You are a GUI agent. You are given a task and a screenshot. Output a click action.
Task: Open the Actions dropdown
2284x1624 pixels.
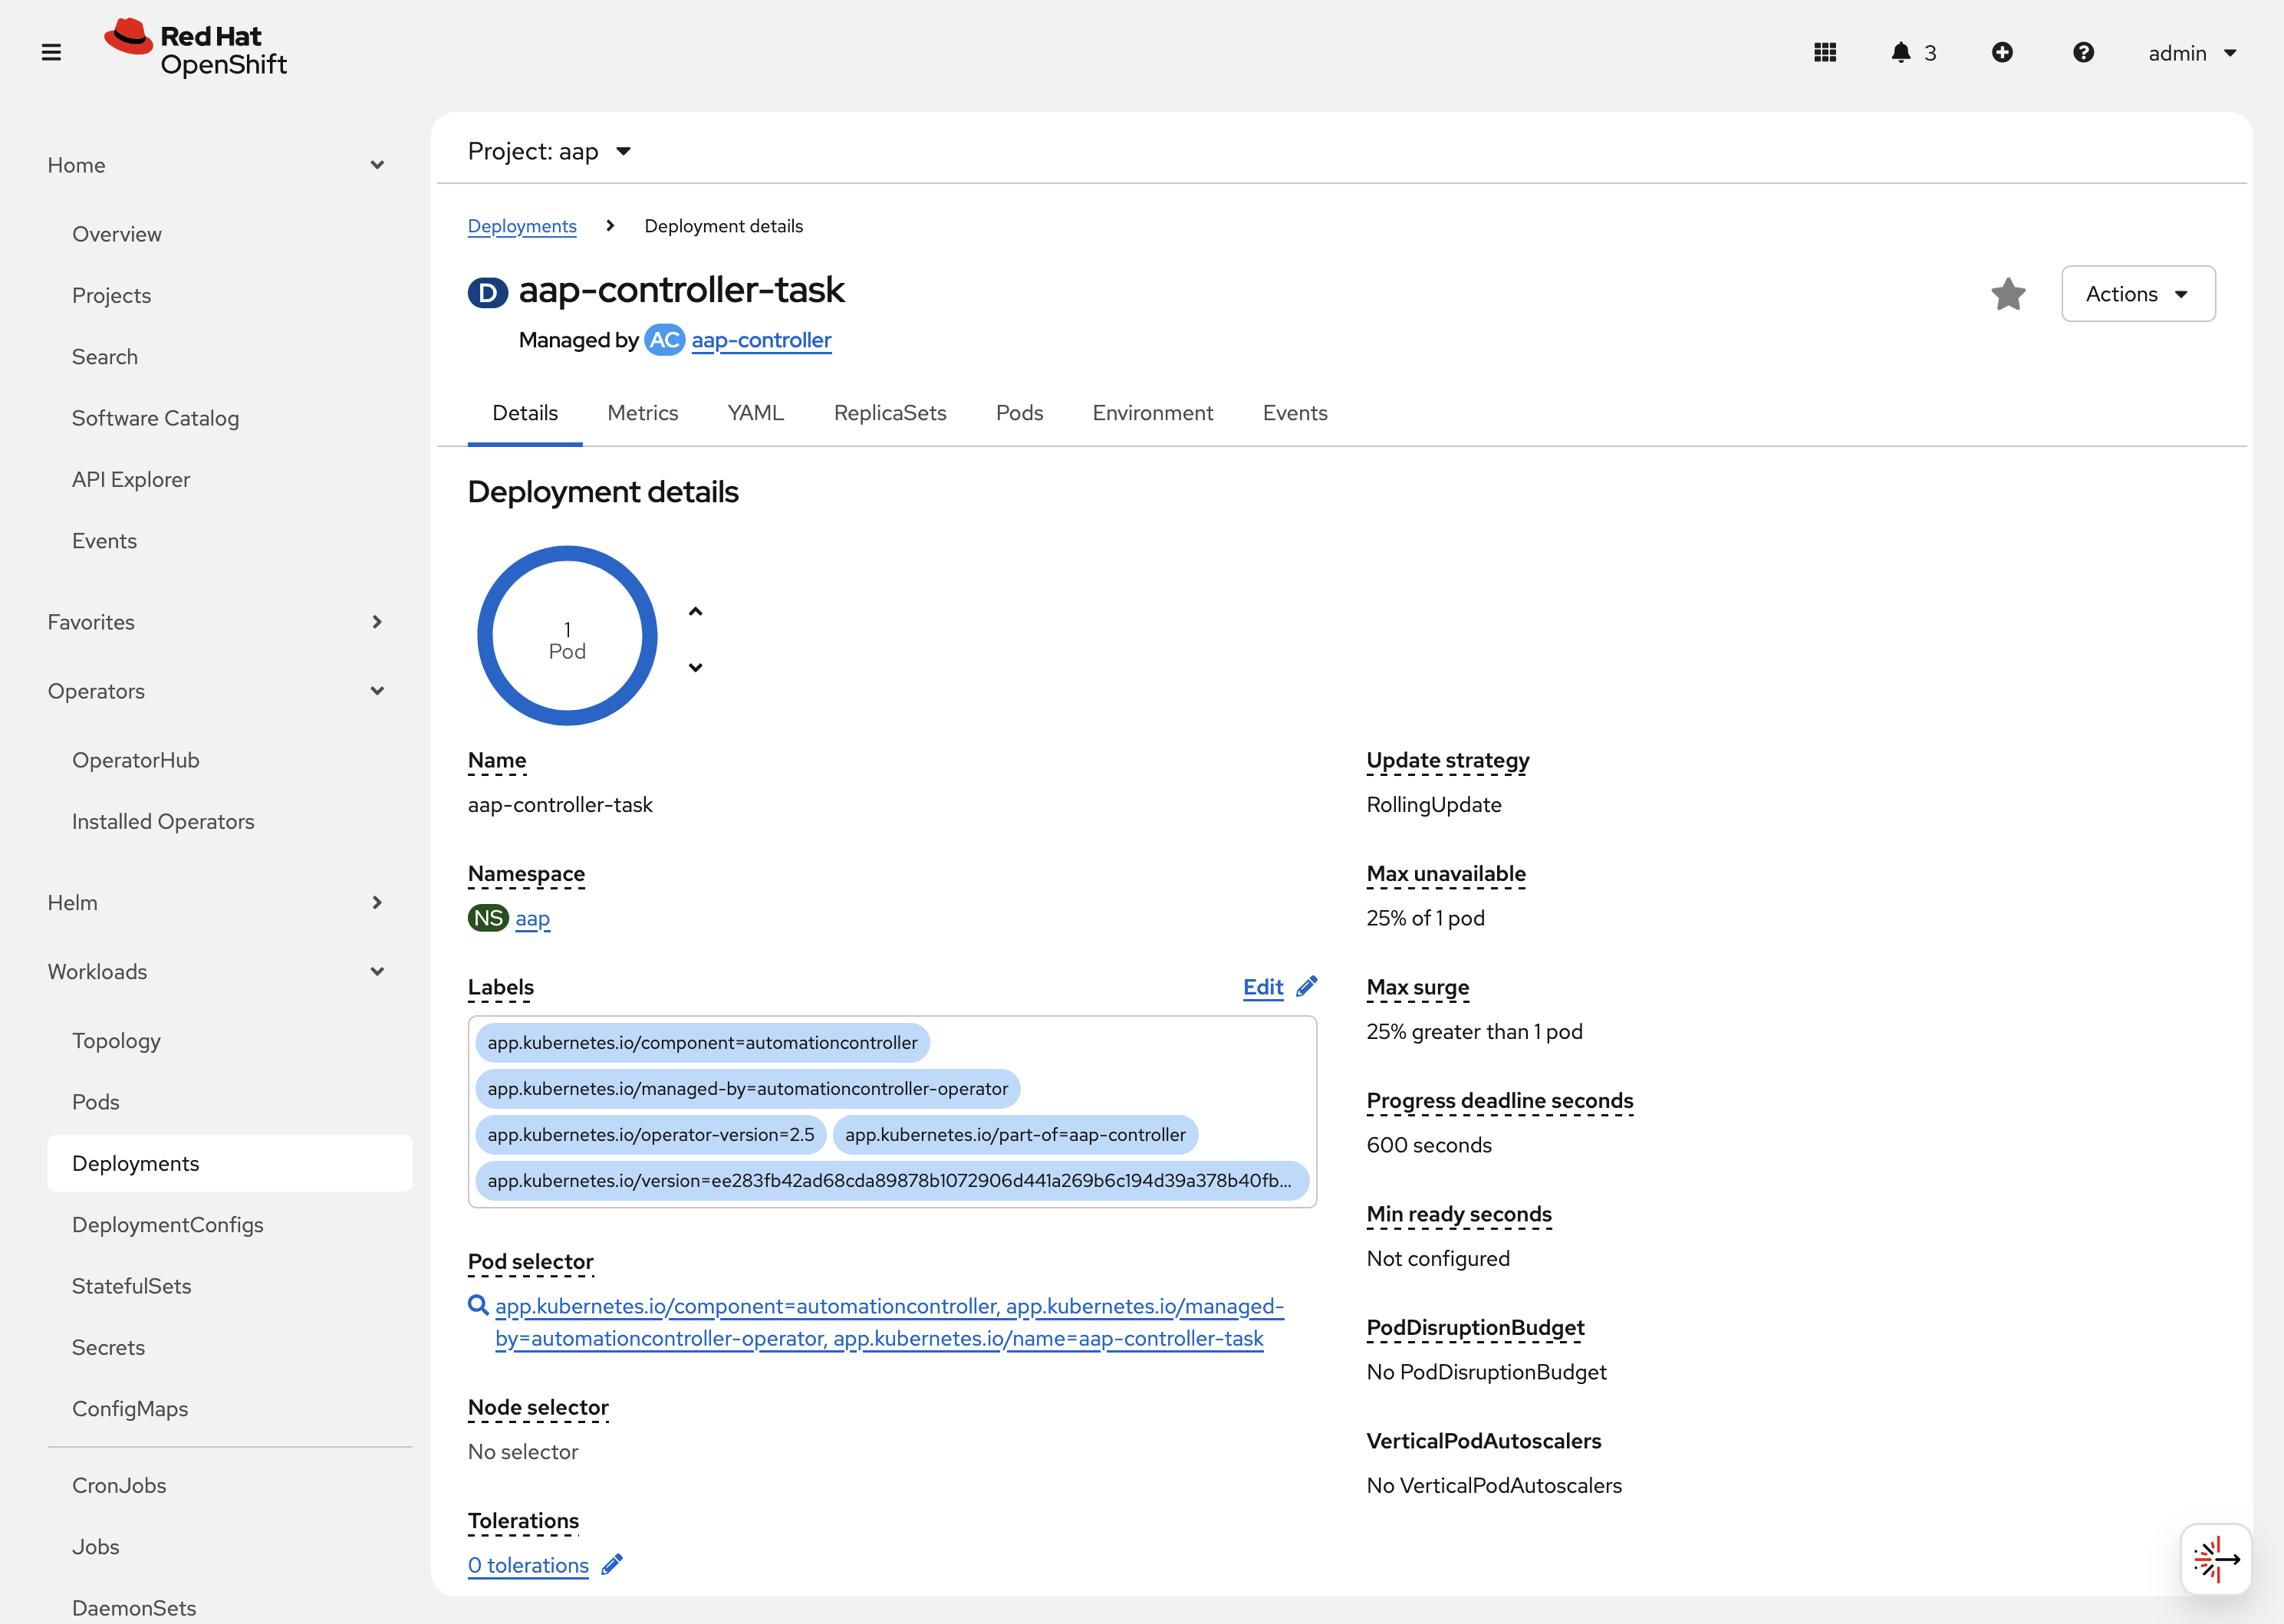pos(2138,294)
